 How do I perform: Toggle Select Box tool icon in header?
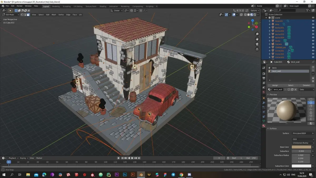click(10, 11)
